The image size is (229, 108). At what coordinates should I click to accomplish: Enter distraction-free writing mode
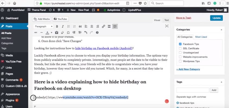click(x=167, y=26)
